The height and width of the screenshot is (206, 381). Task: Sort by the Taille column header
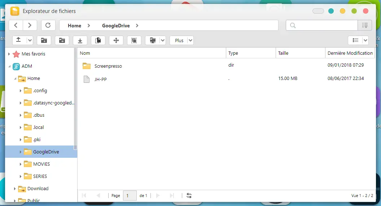[301, 53]
